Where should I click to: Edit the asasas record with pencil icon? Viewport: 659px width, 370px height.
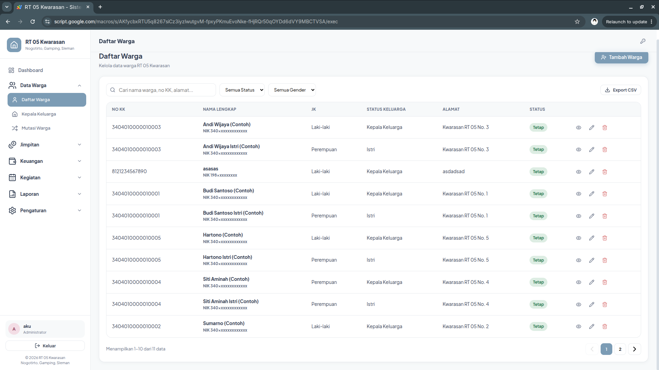(591, 172)
